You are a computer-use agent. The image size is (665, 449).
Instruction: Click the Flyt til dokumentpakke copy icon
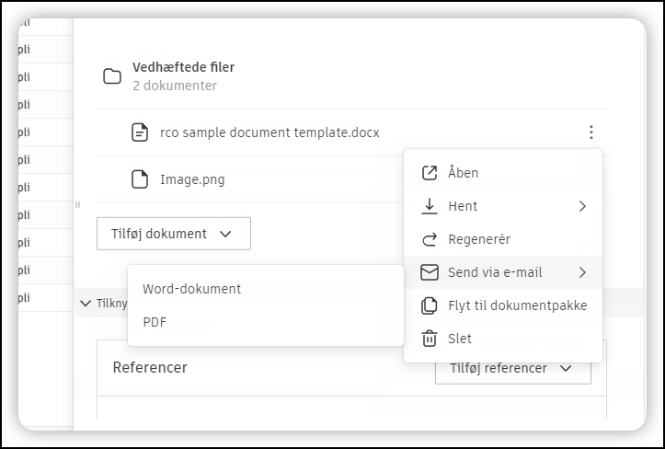(x=429, y=305)
